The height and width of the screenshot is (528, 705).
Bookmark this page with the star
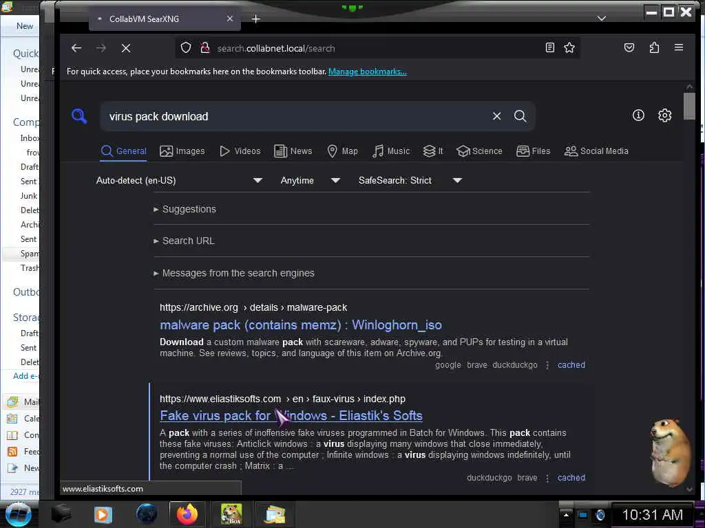[569, 47]
